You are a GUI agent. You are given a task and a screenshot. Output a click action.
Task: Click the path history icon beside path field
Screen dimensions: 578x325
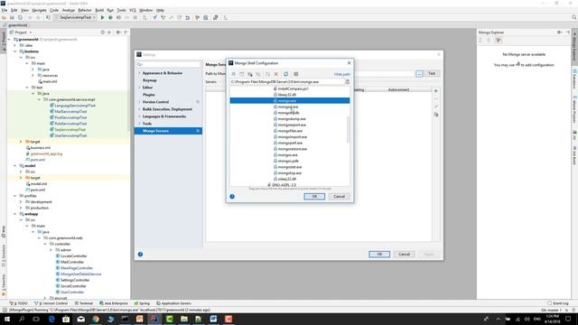347,82
